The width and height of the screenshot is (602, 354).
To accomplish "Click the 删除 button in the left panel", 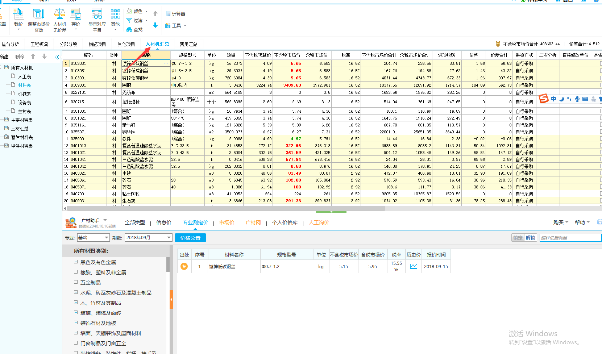I will (20, 57).
